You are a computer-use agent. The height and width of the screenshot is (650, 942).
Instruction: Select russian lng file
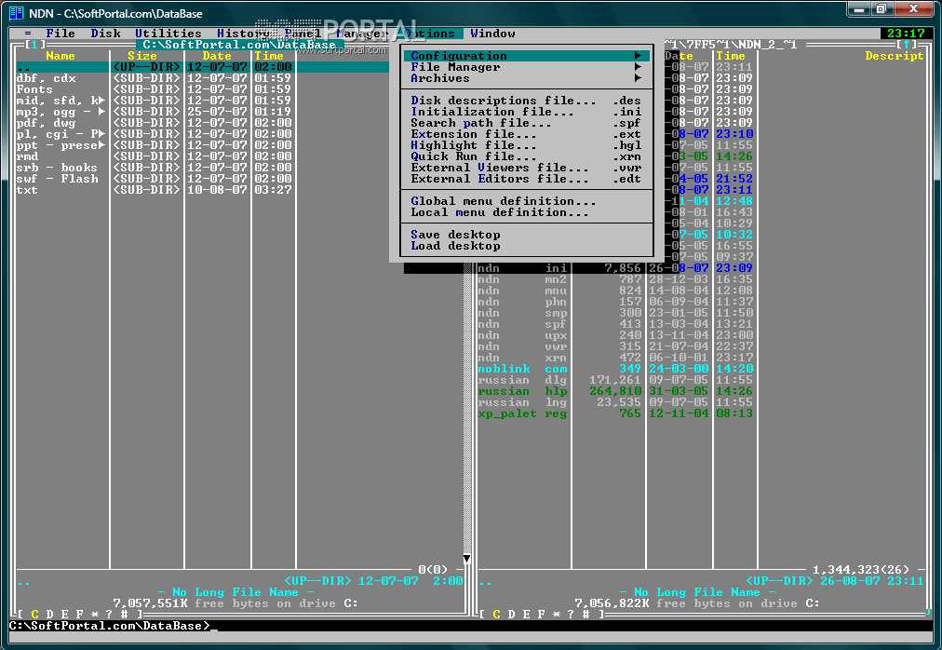[614, 402]
